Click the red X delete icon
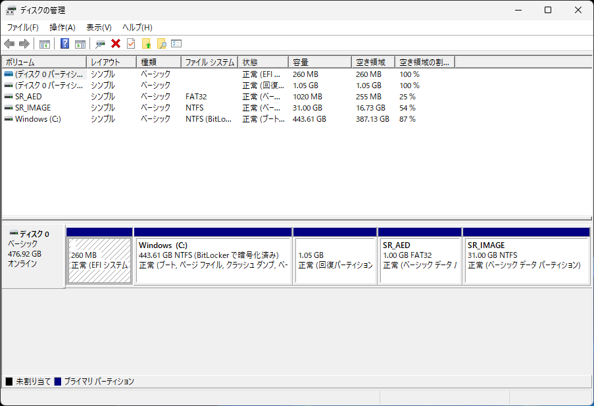 [x=116, y=44]
